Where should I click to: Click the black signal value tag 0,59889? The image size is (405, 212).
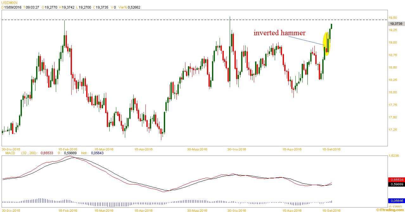[x=396, y=184]
